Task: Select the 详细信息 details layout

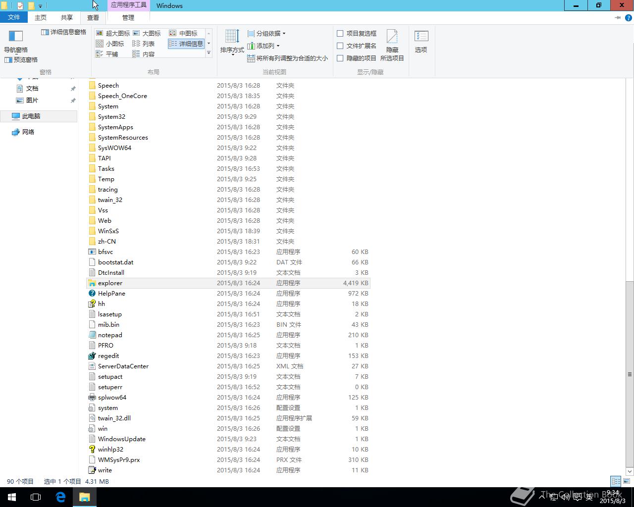Action: [x=186, y=44]
